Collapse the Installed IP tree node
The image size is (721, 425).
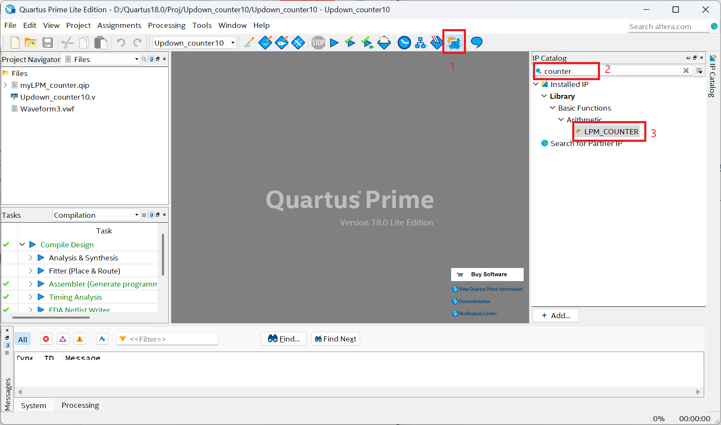[x=536, y=84]
